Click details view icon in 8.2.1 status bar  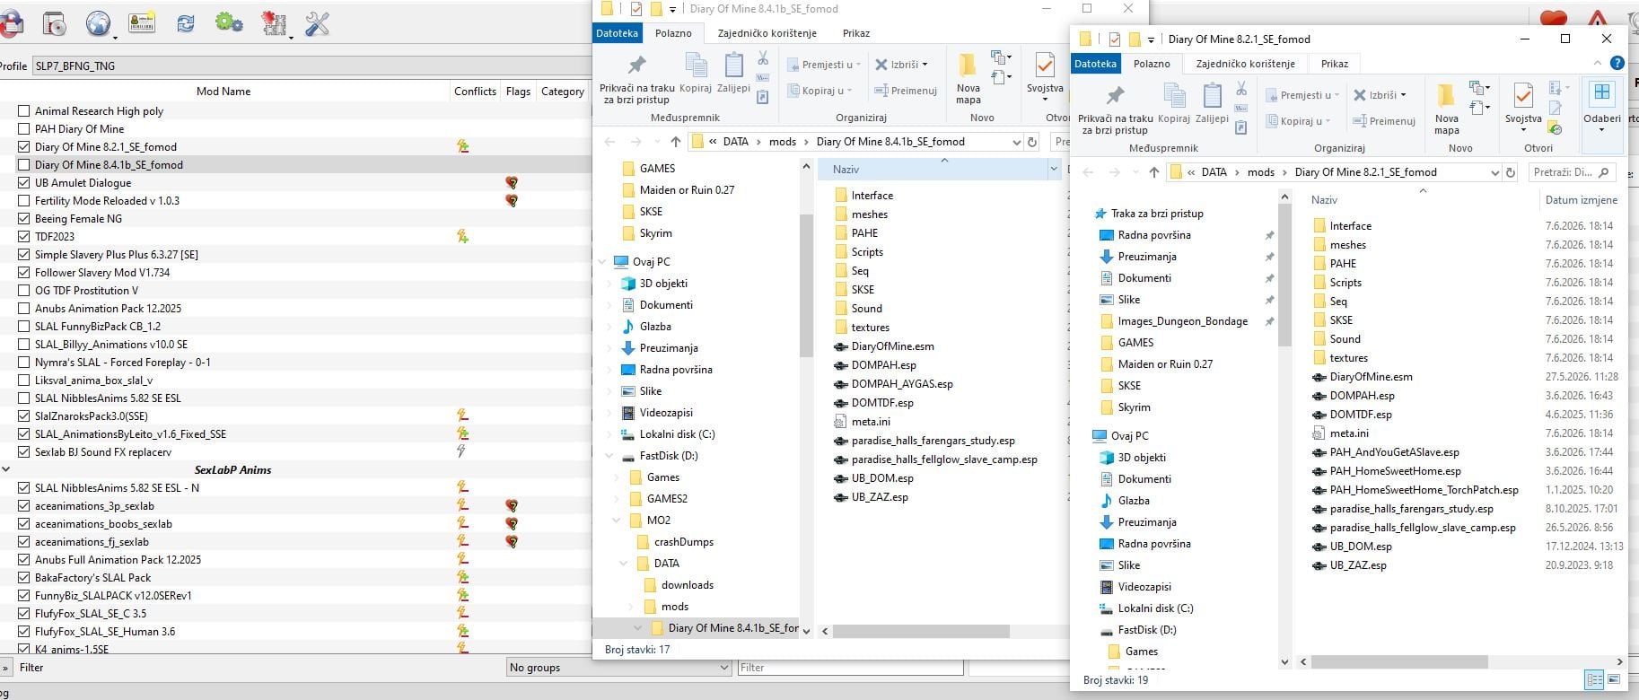pos(1594,680)
